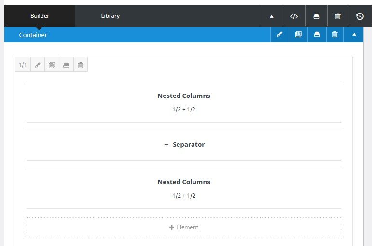Delete the 1/1 column
Screen dimensions: 372x246
point(81,65)
